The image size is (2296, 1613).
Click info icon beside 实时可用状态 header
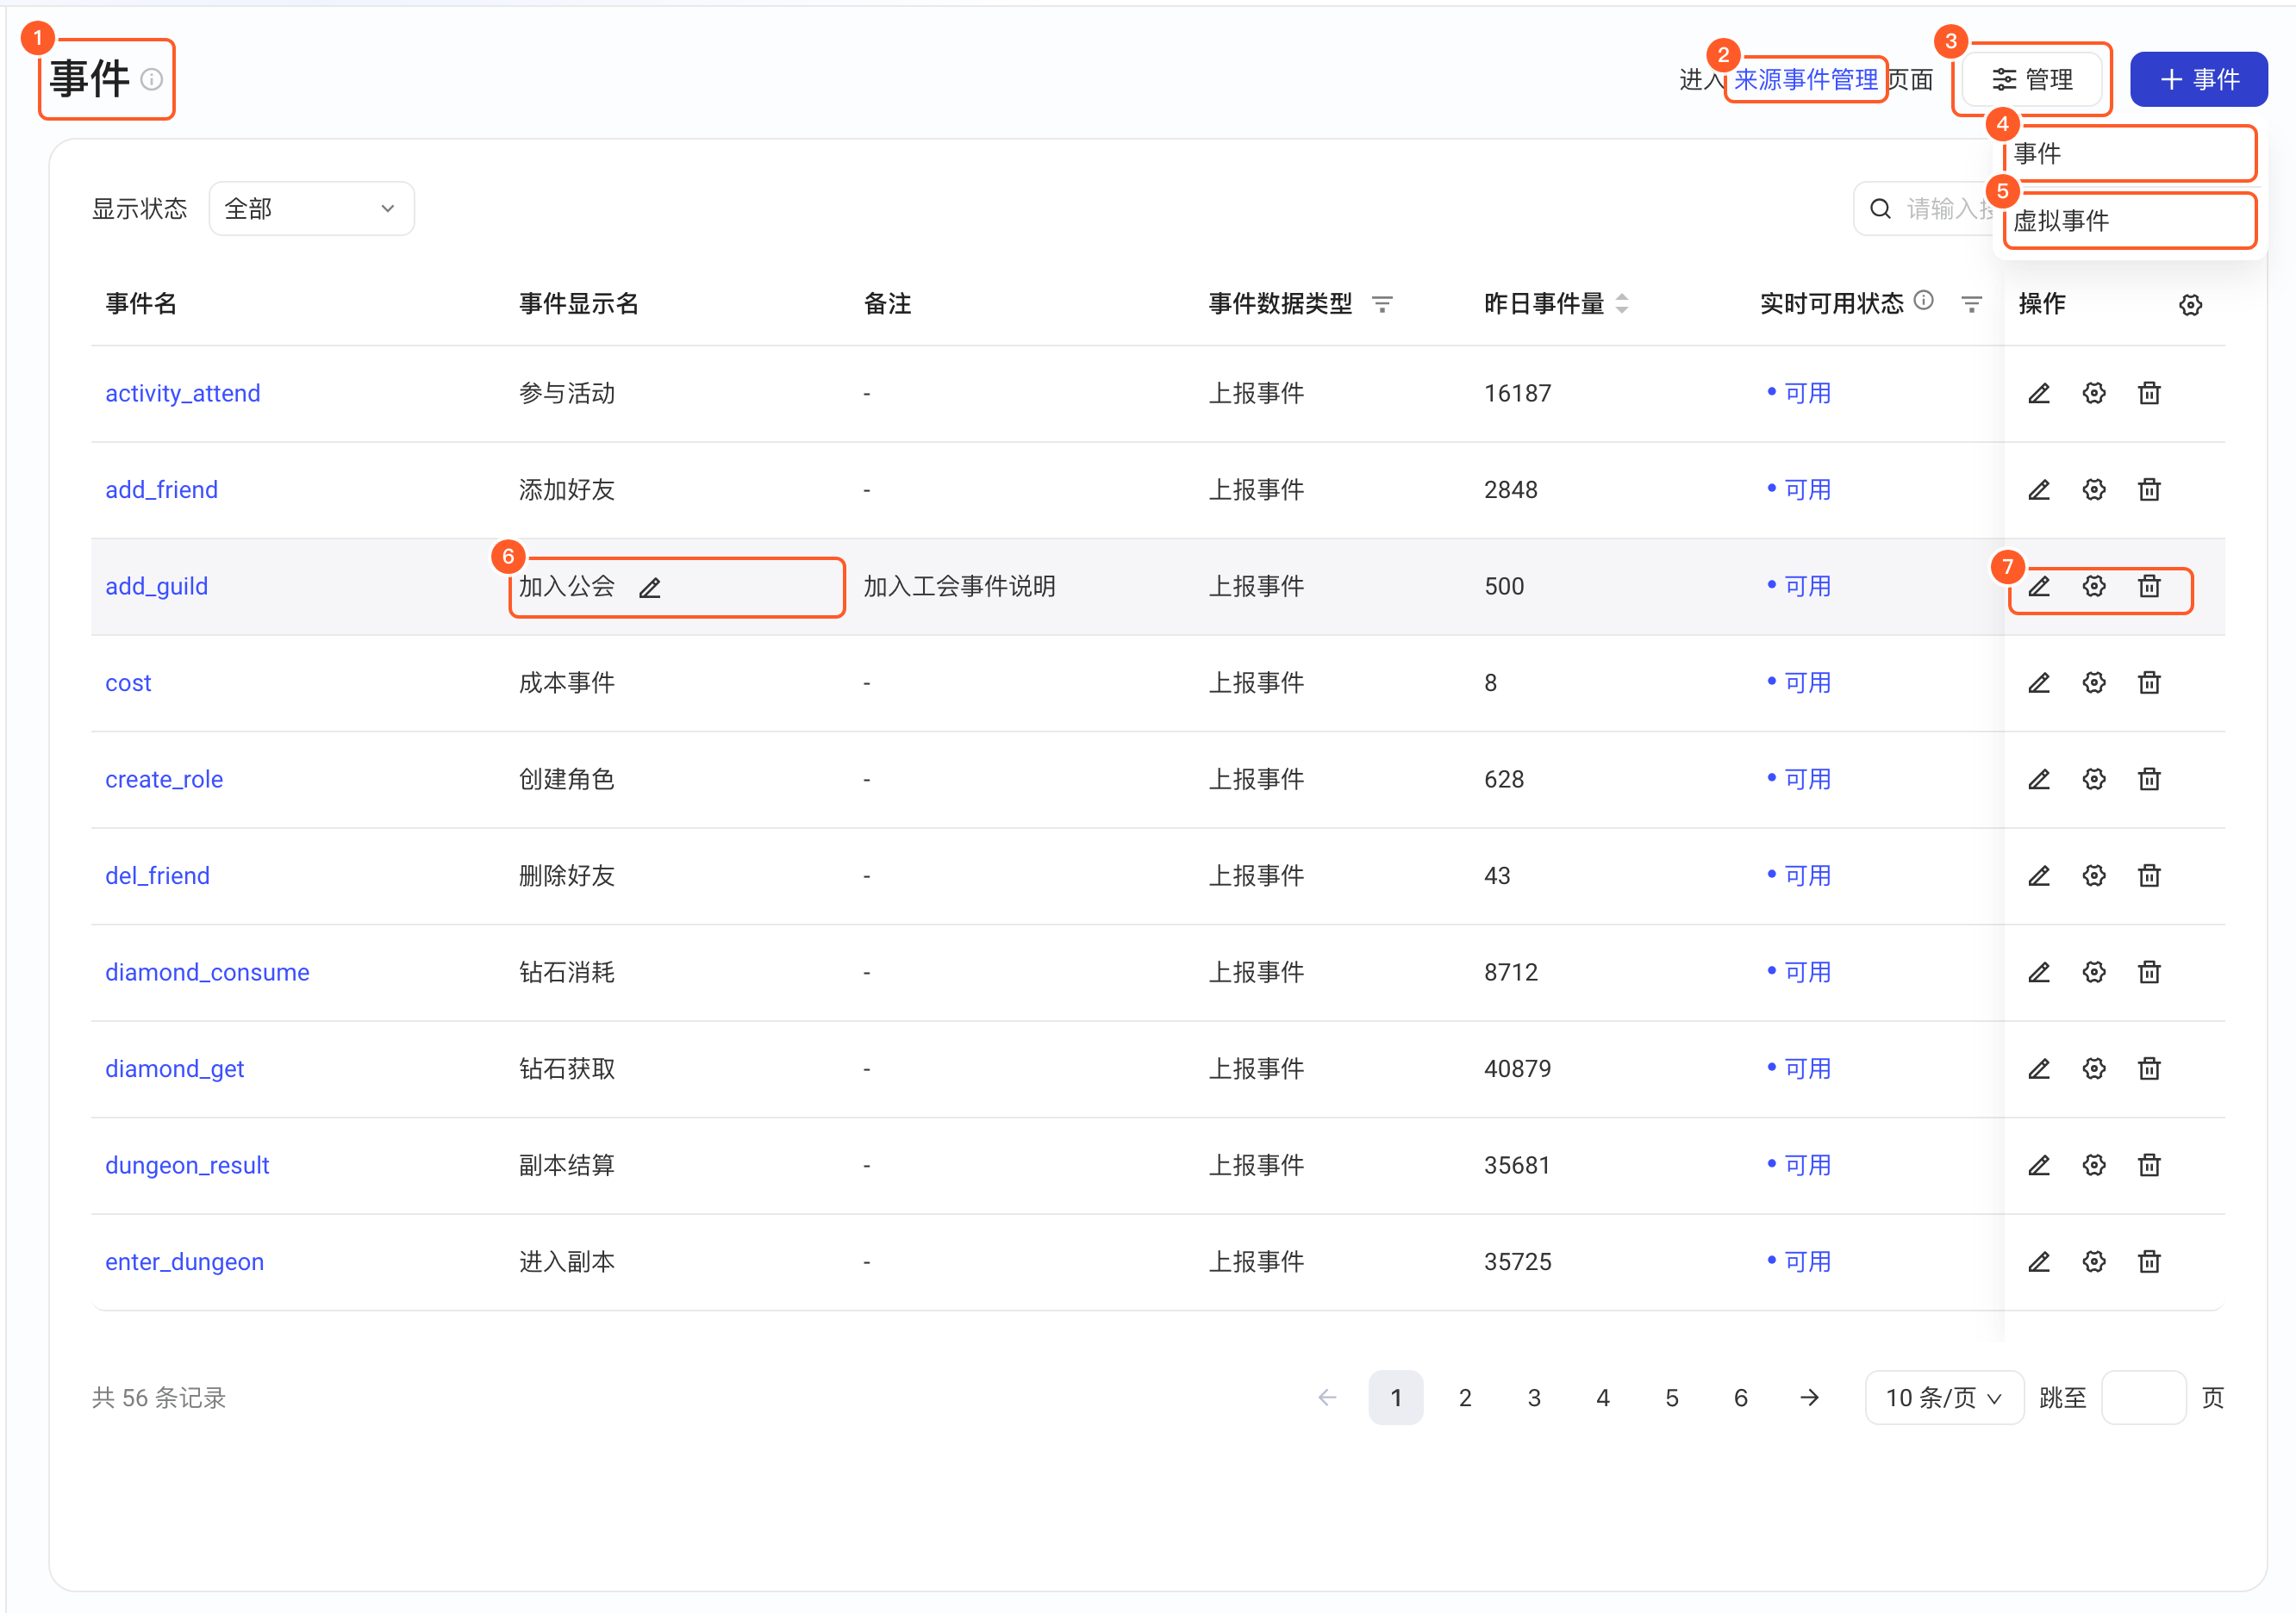[x=1923, y=300]
